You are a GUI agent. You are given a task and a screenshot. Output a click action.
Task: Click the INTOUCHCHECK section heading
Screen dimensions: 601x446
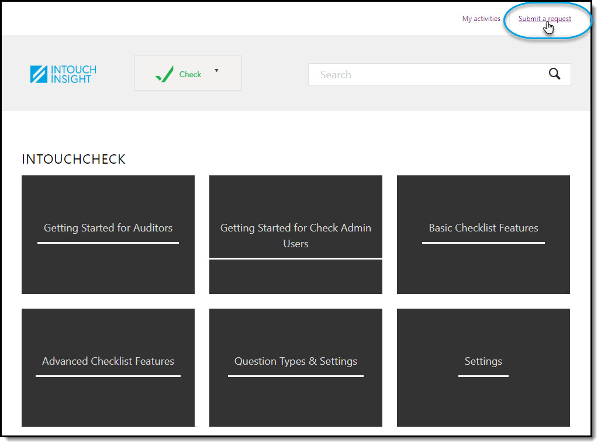tap(73, 158)
